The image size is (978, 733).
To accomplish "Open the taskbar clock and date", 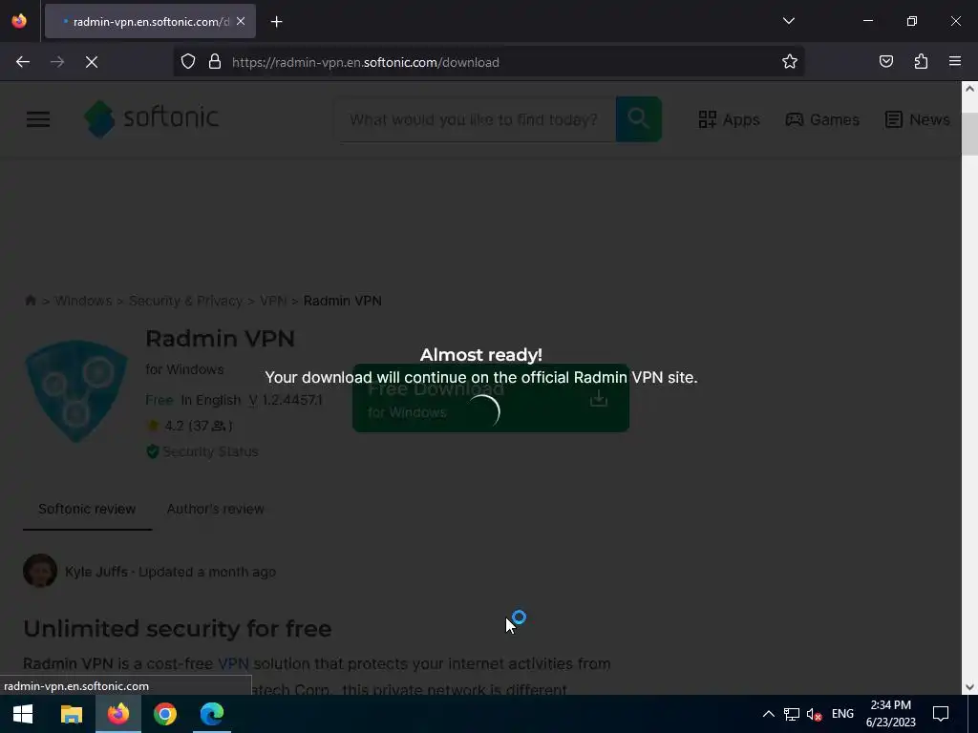I will point(891,714).
